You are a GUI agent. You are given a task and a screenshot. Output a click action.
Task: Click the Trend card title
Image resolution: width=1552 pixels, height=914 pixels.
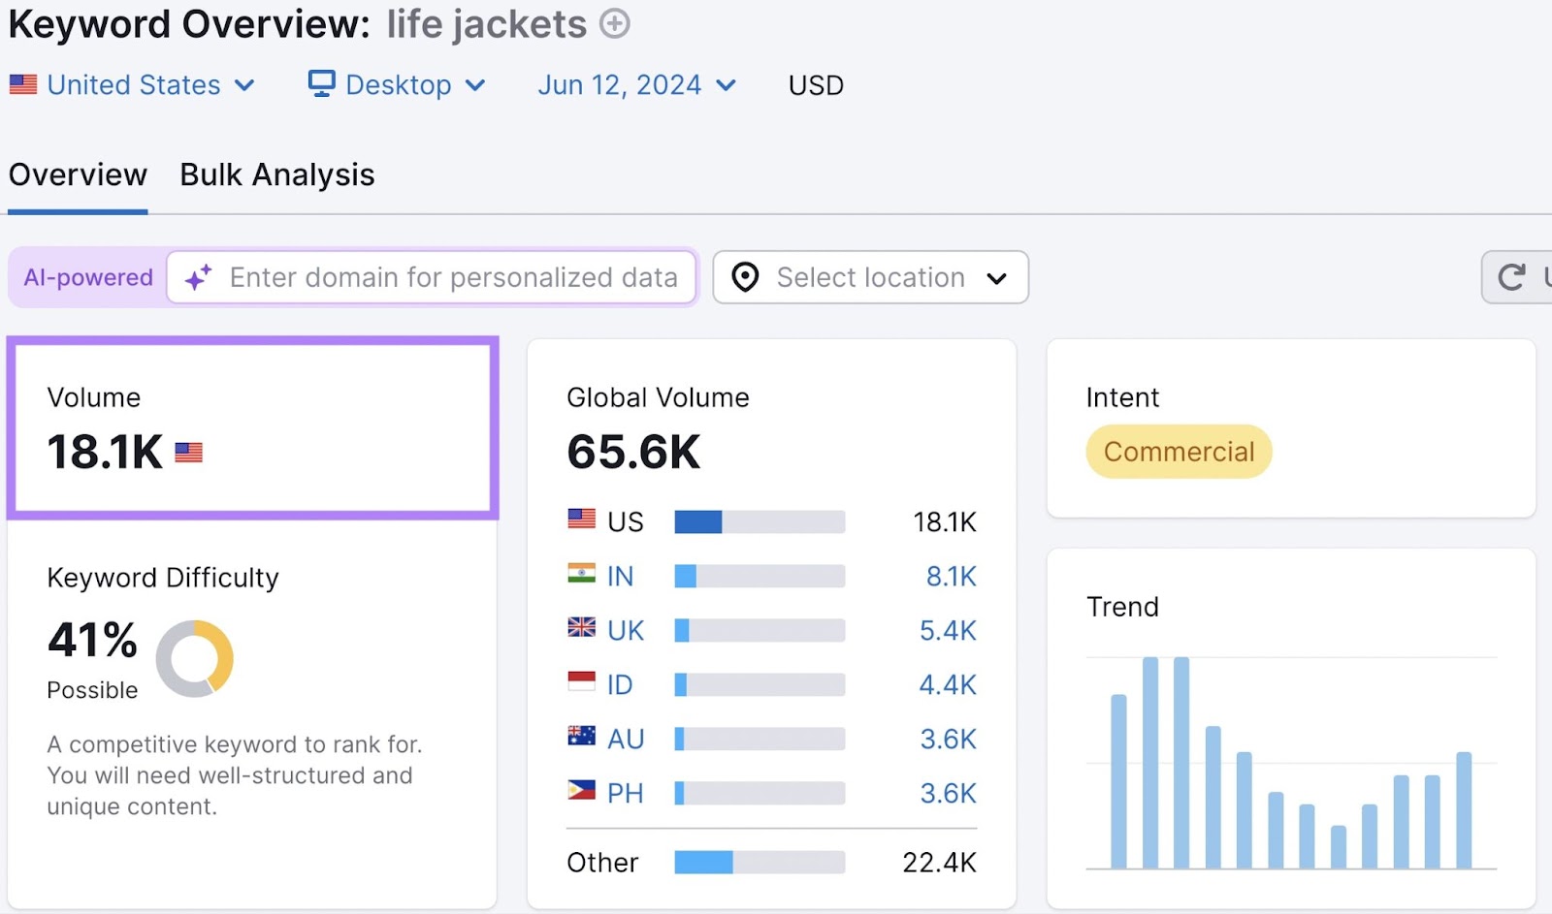click(x=1122, y=607)
